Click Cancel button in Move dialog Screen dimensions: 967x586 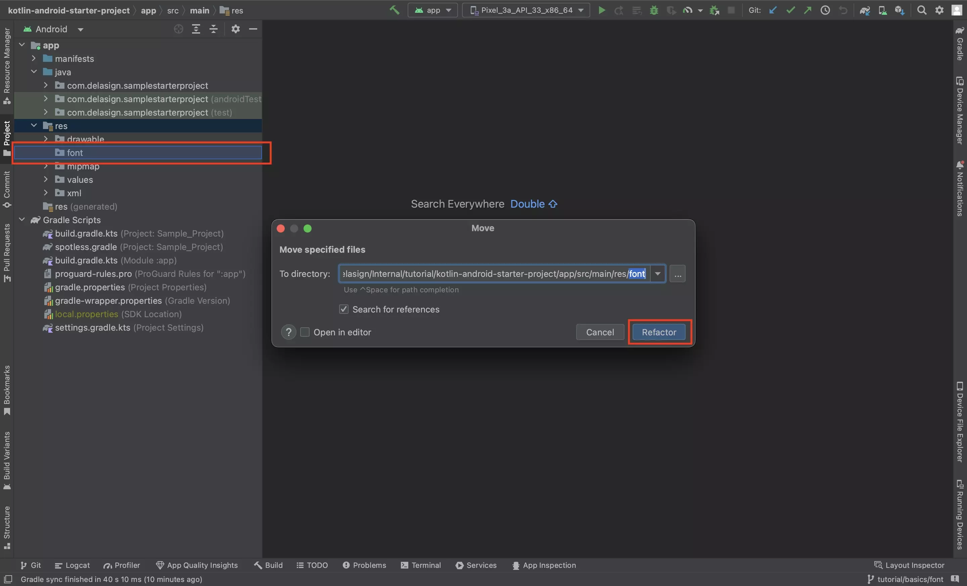point(600,332)
